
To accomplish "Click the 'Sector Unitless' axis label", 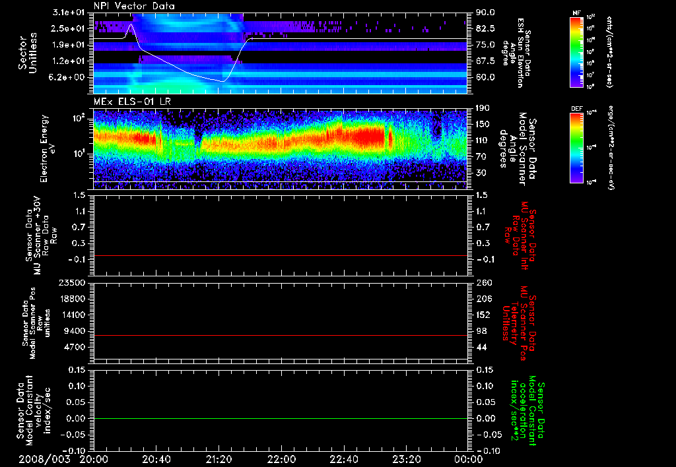I will pos(28,53).
